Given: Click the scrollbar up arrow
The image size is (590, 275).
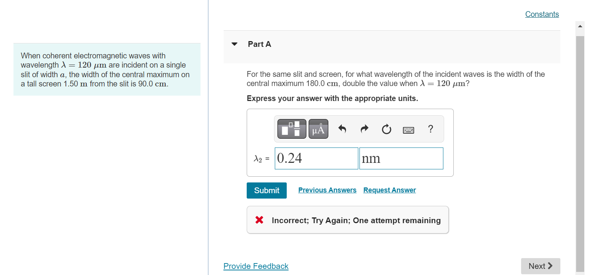Looking at the screenshot, I should [580, 26].
